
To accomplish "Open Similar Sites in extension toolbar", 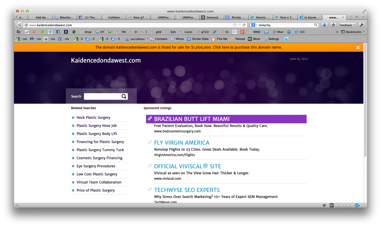I will tap(198, 39).
